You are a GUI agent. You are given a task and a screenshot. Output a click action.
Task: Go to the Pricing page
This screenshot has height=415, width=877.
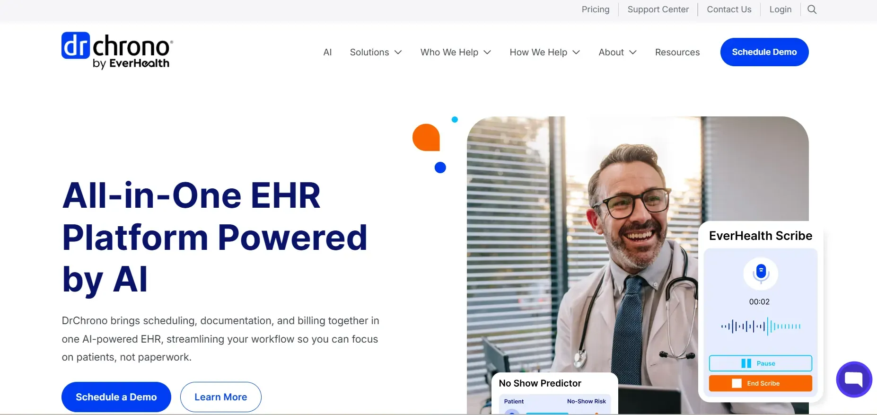[x=596, y=9]
